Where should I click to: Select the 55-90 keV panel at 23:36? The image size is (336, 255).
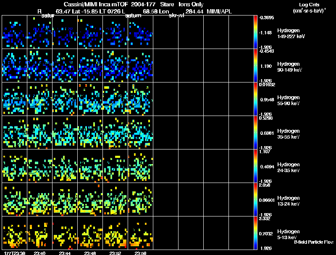click(x=15, y=99)
